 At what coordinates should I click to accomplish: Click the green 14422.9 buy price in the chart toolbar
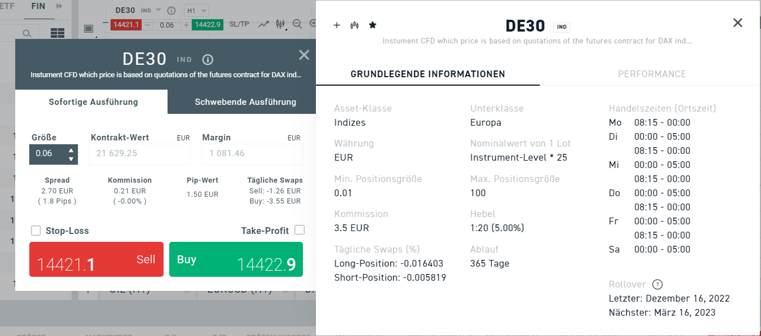[208, 25]
